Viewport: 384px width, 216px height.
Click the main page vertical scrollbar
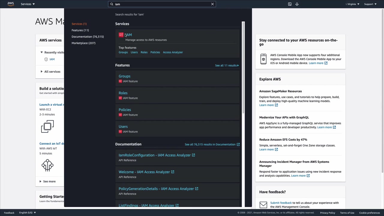coord(382,90)
